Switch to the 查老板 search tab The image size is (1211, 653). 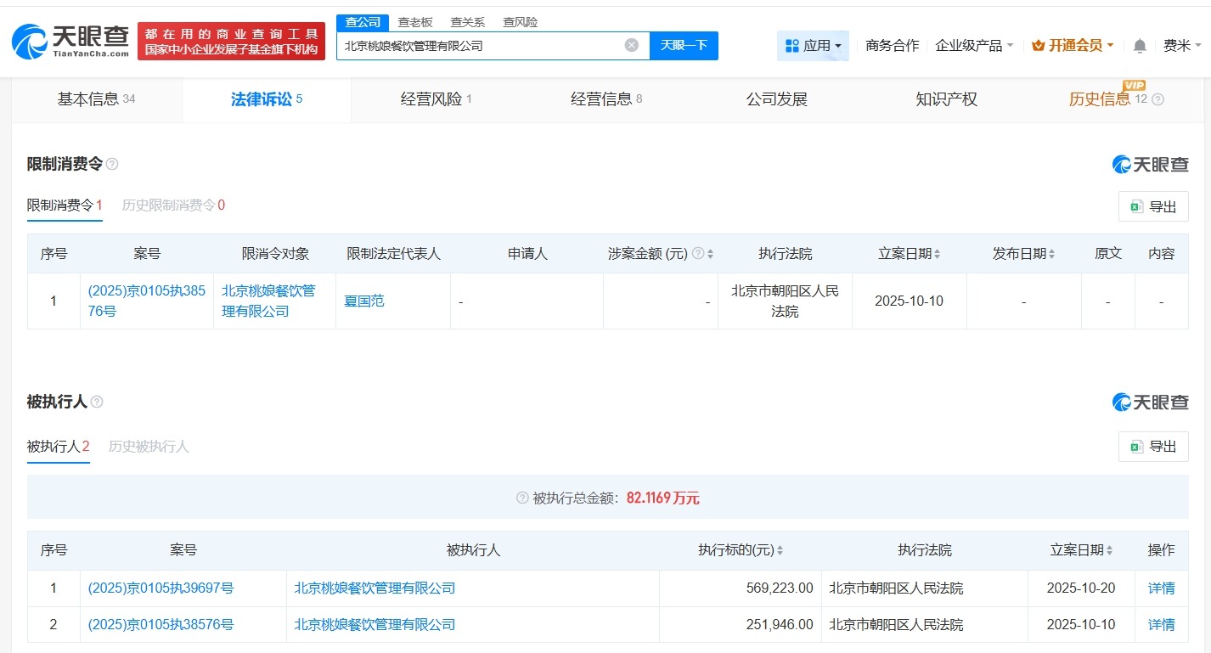tap(414, 22)
